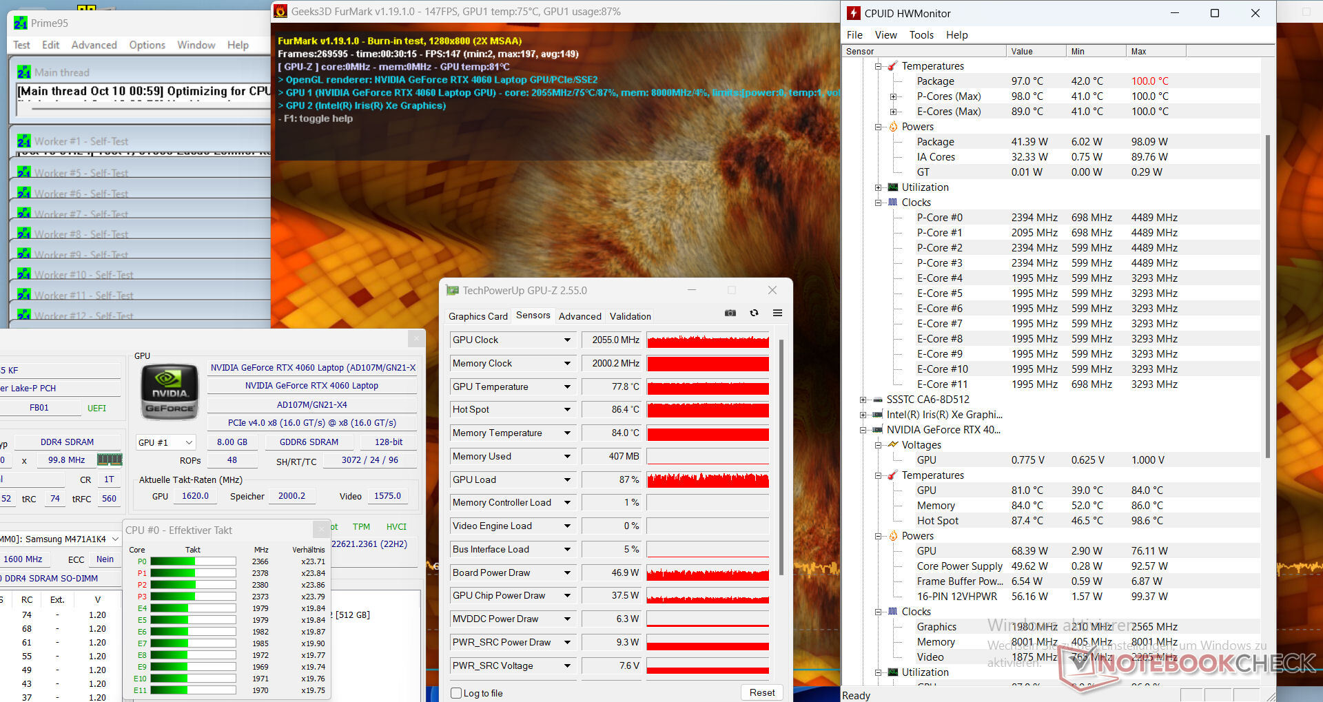Click flame icon beside CPU Powers
Viewport: 1323px width, 702px height.
click(x=893, y=127)
